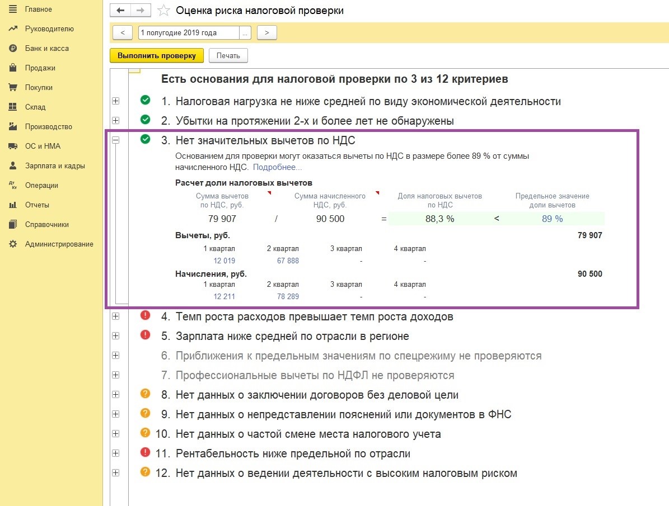Screen dimensions: 669x506
Task: Click the Администрирование gear icon
Action: pos(13,244)
